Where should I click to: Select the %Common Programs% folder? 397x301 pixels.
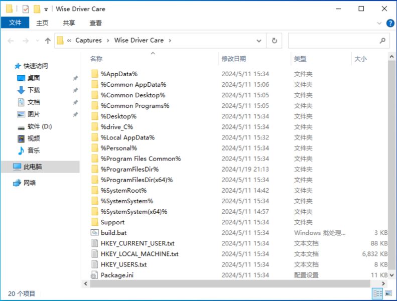(135, 106)
